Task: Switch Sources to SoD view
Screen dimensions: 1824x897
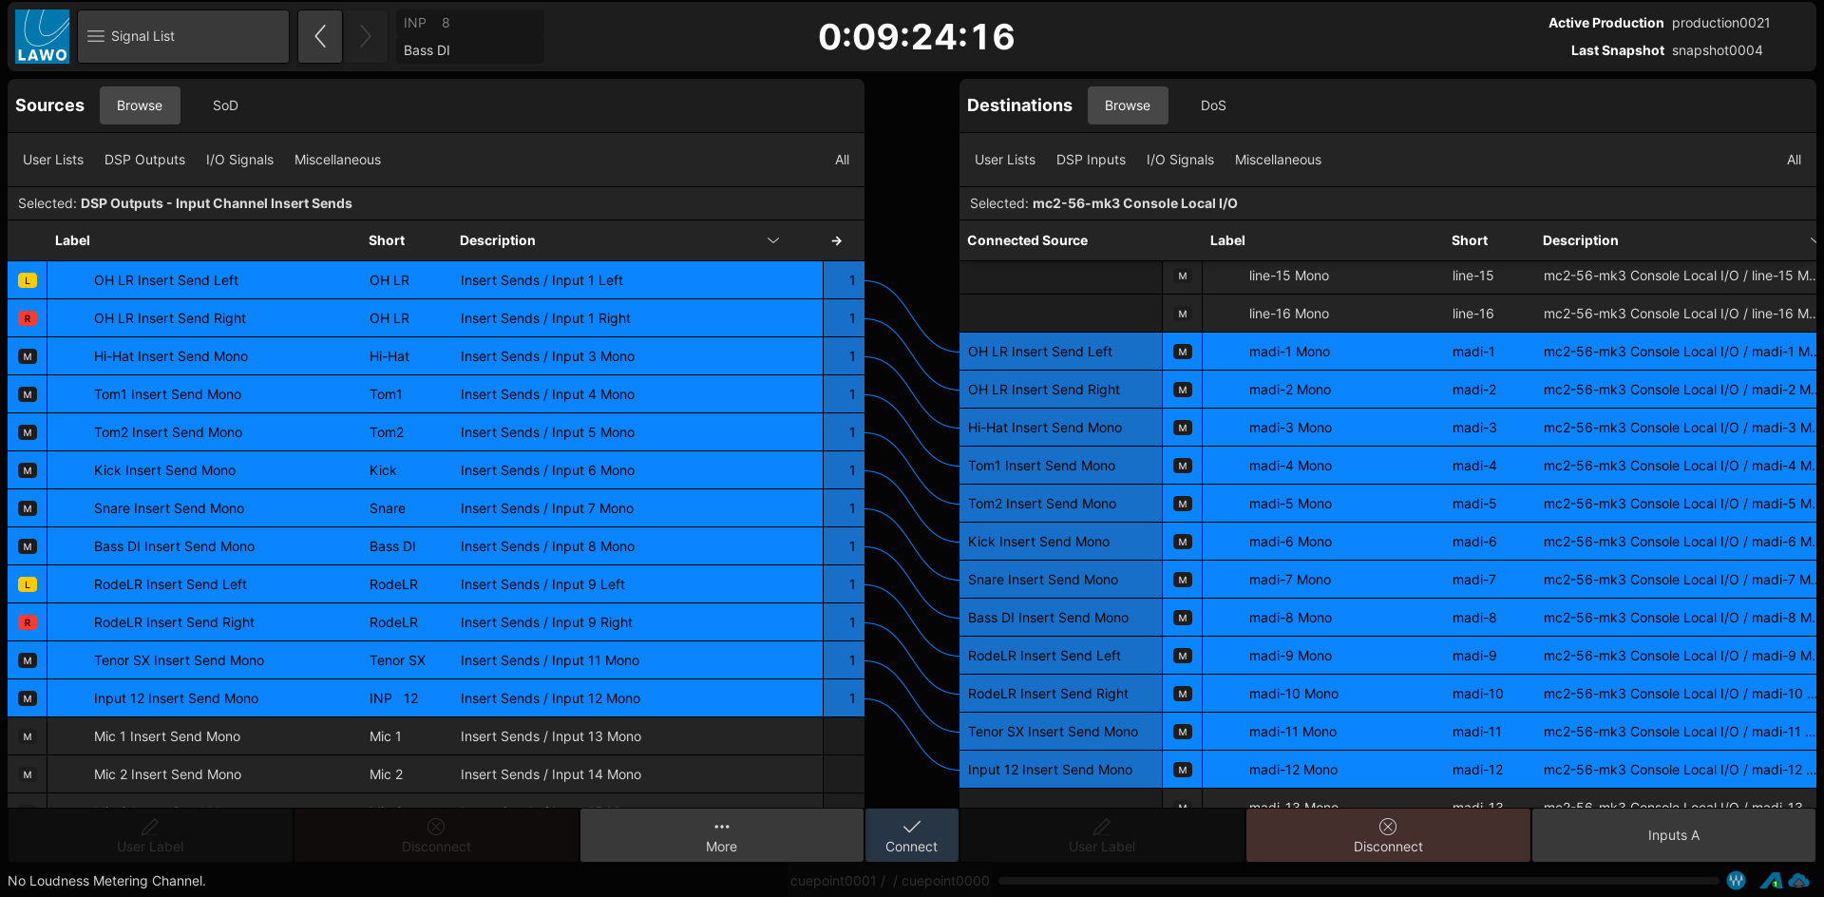Action: point(225,105)
